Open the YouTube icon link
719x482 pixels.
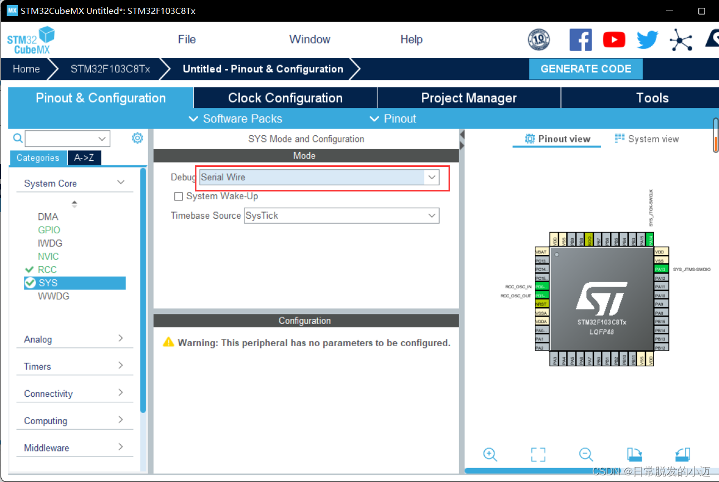point(614,40)
